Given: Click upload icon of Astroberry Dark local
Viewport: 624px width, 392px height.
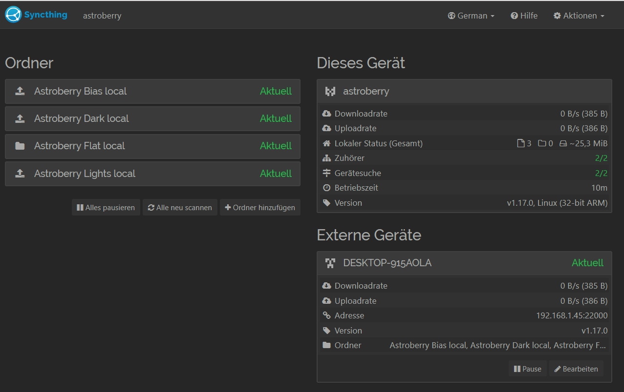Looking at the screenshot, I should point(20,118).
